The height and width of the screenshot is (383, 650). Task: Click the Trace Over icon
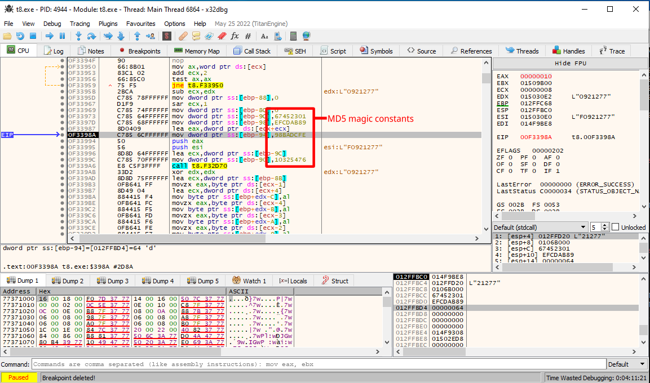coord(121,36)
